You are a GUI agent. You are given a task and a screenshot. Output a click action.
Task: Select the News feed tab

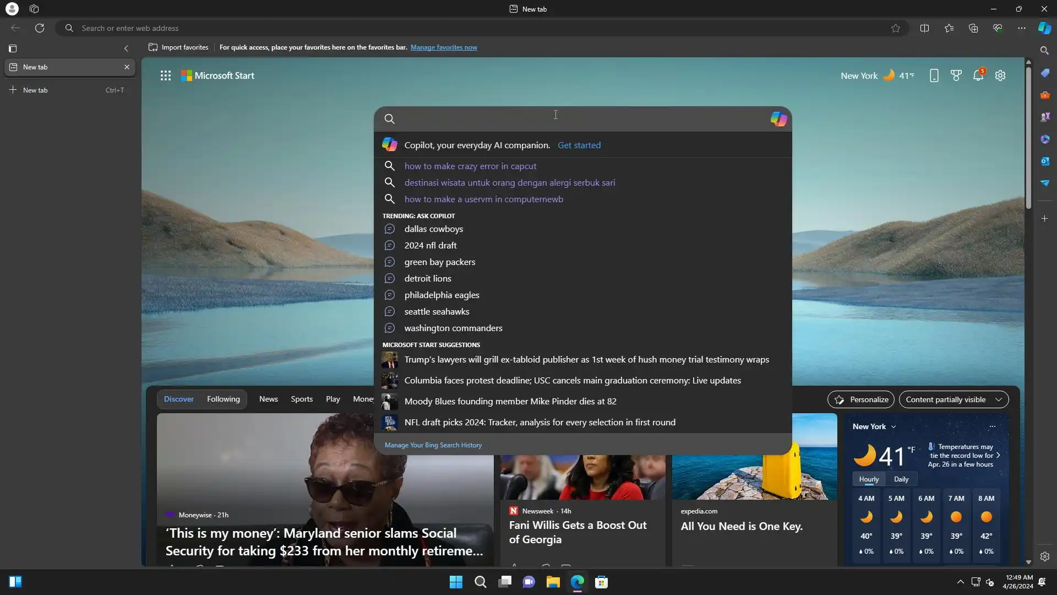pyautogui.click(x=268, y=399)
